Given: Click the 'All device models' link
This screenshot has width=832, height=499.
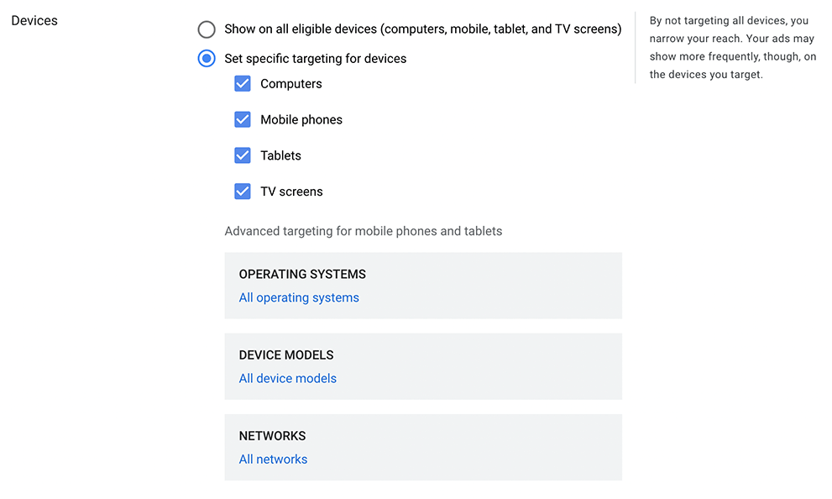Looking at the screenshot, I should [x=287, y=378].
